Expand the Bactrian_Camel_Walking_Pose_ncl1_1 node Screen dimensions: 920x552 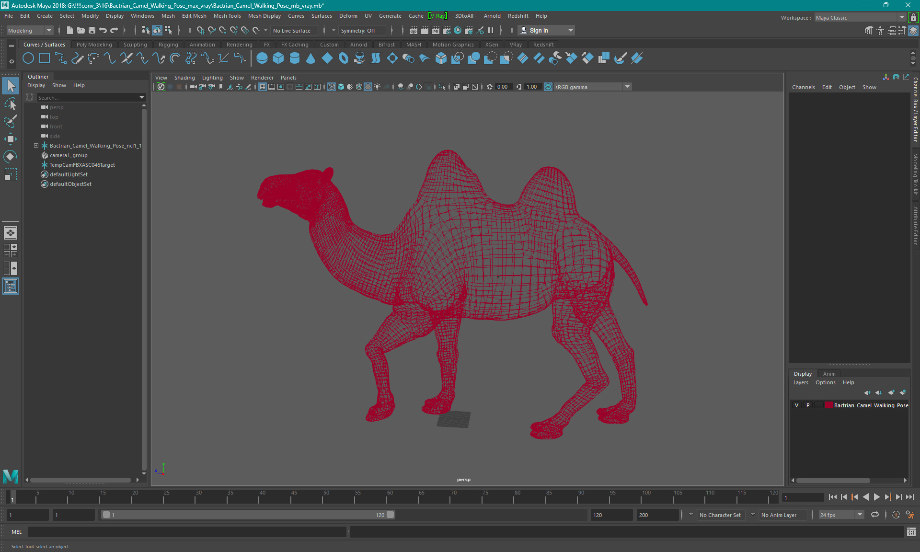pos(36,146)
